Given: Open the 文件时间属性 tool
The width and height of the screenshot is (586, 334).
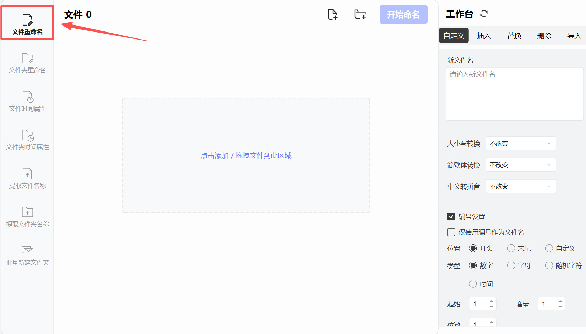Looking at the screenshot, I should [x=27, y=101].
